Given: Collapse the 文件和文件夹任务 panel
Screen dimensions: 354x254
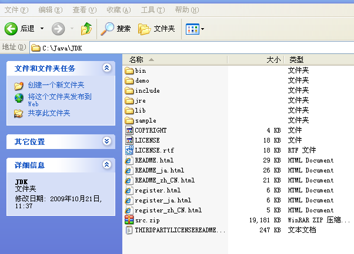Looking at the screenshot, I should coord(107,67).
